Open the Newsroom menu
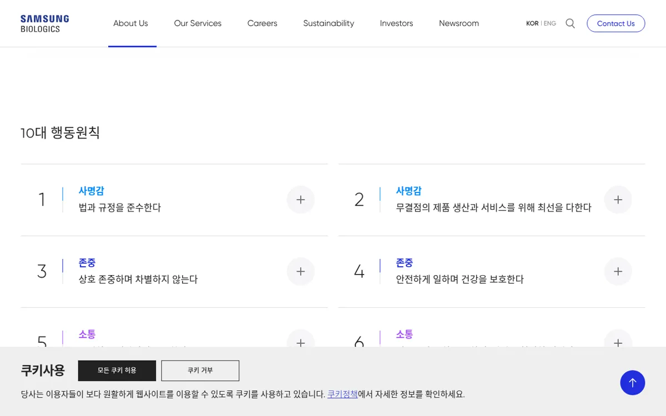The image size is (666, 416). click(x=459, y=23)
